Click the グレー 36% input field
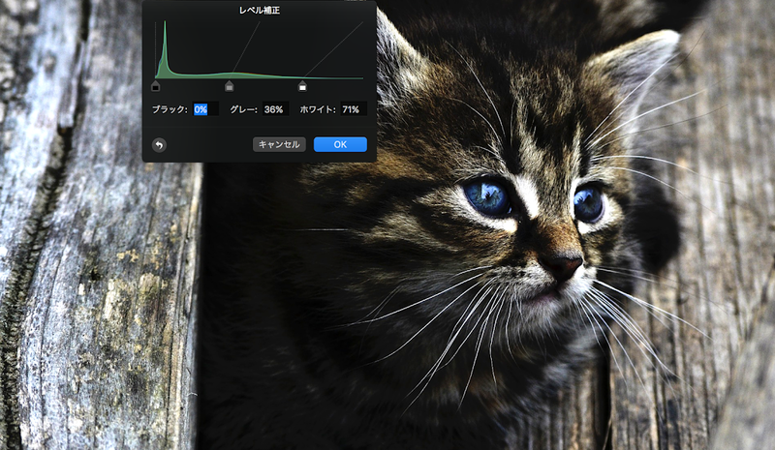 pyautogui.click(x=275, y=109)
